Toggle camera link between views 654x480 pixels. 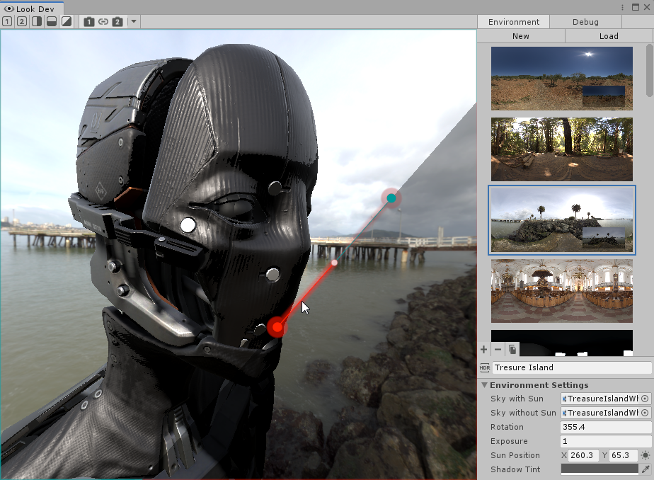tap(103, 22)
